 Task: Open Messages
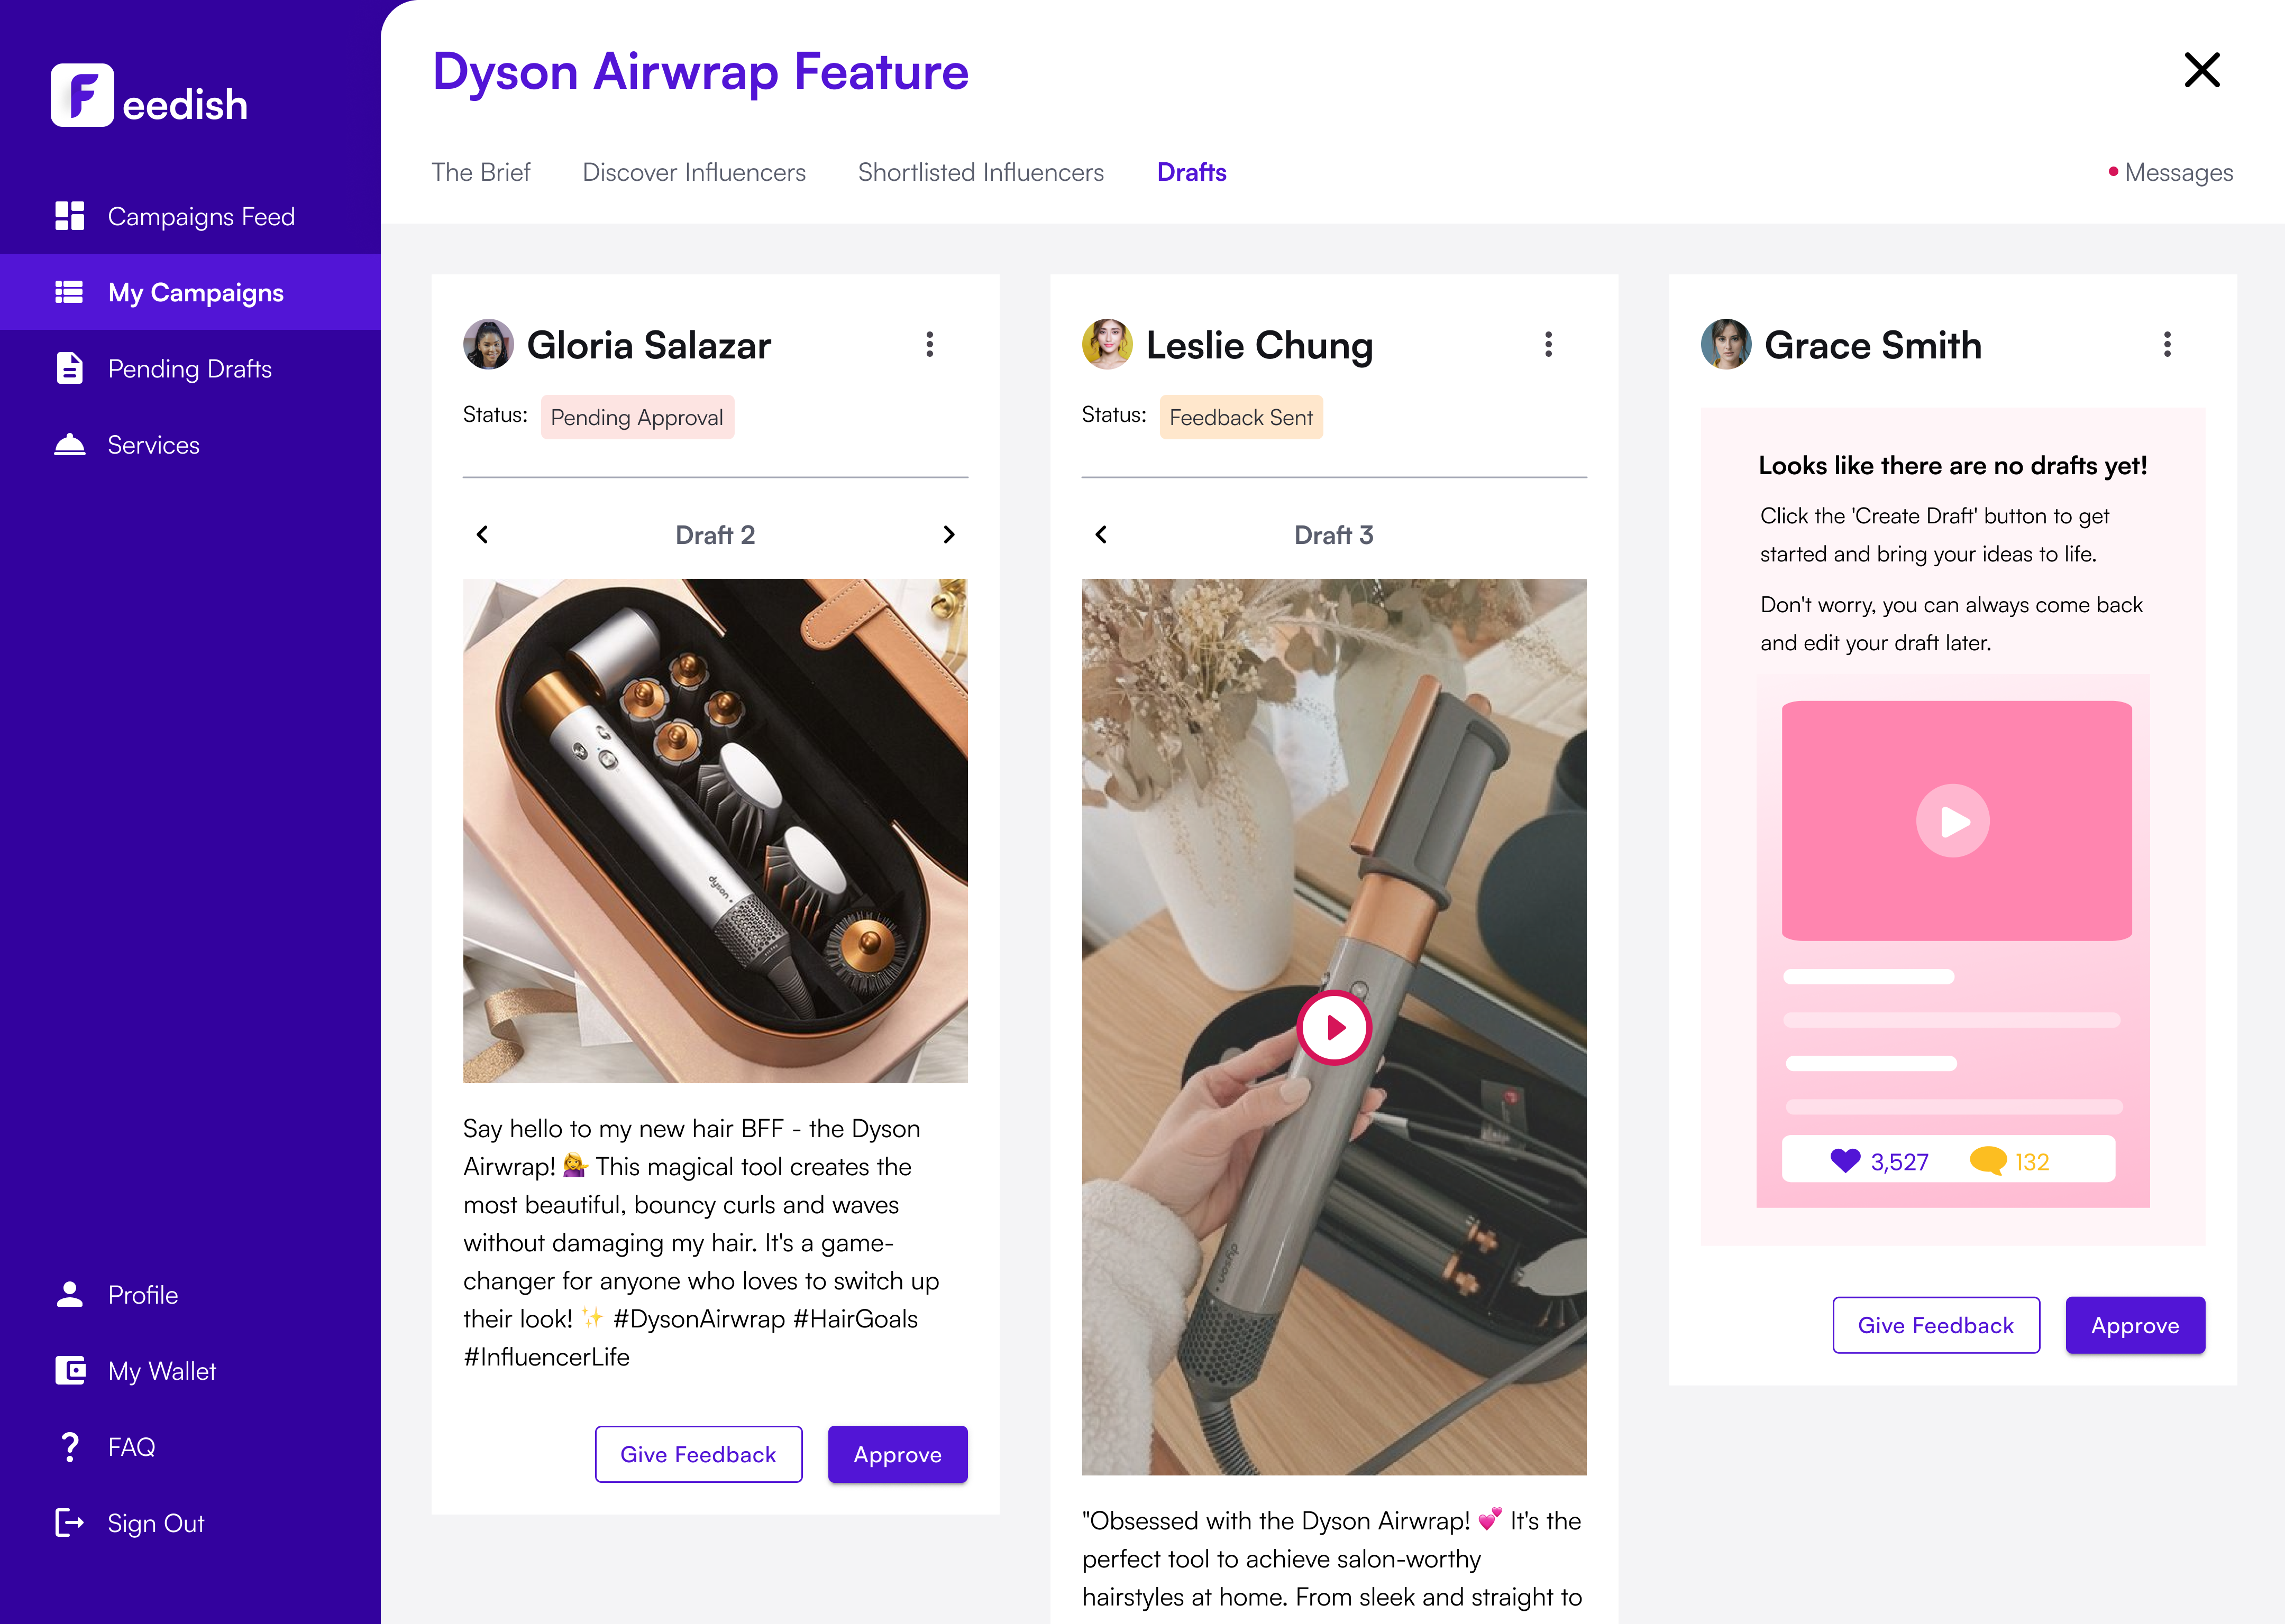2170,172
